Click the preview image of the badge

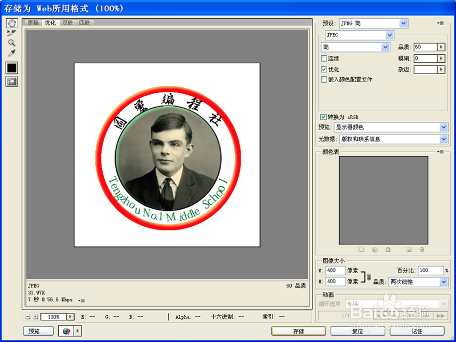tap(167, 155)
